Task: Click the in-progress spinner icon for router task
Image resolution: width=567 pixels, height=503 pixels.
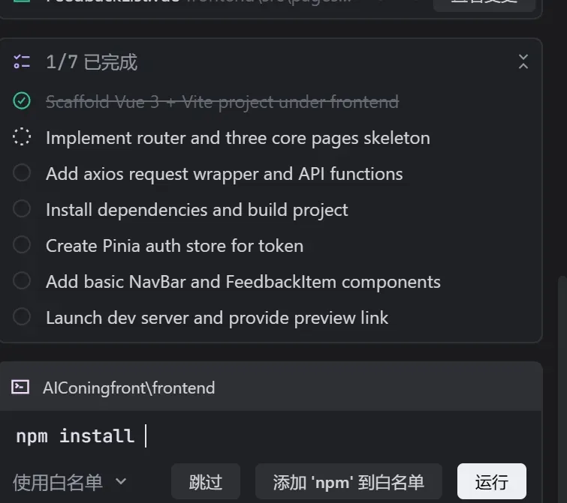Action: click(22, 137)
